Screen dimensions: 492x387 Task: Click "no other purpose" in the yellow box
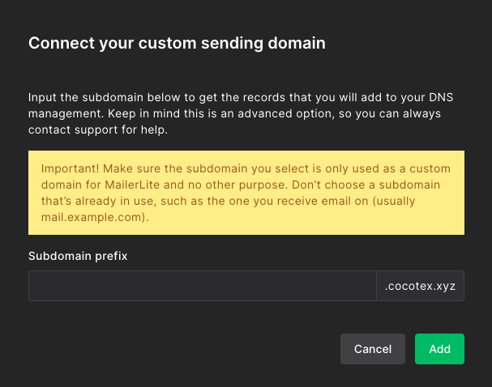tap(229, 184)
